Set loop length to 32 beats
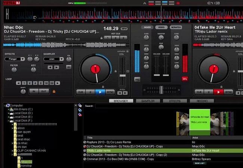 [52, 83]
